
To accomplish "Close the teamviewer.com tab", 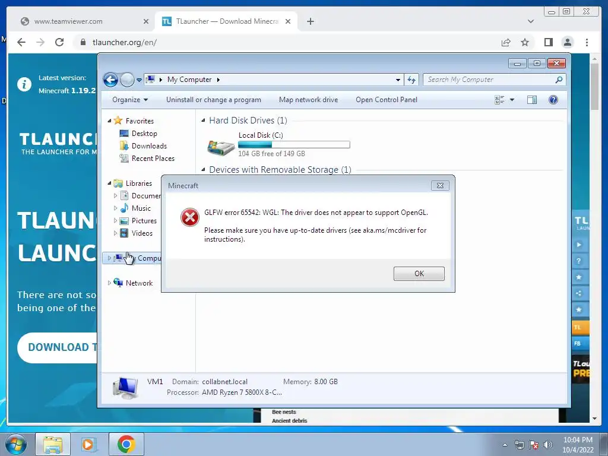I will (146, 21).
